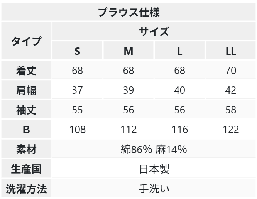Select the 袖丈 value 58
257x199 pixels.
(x=231, y=110)
